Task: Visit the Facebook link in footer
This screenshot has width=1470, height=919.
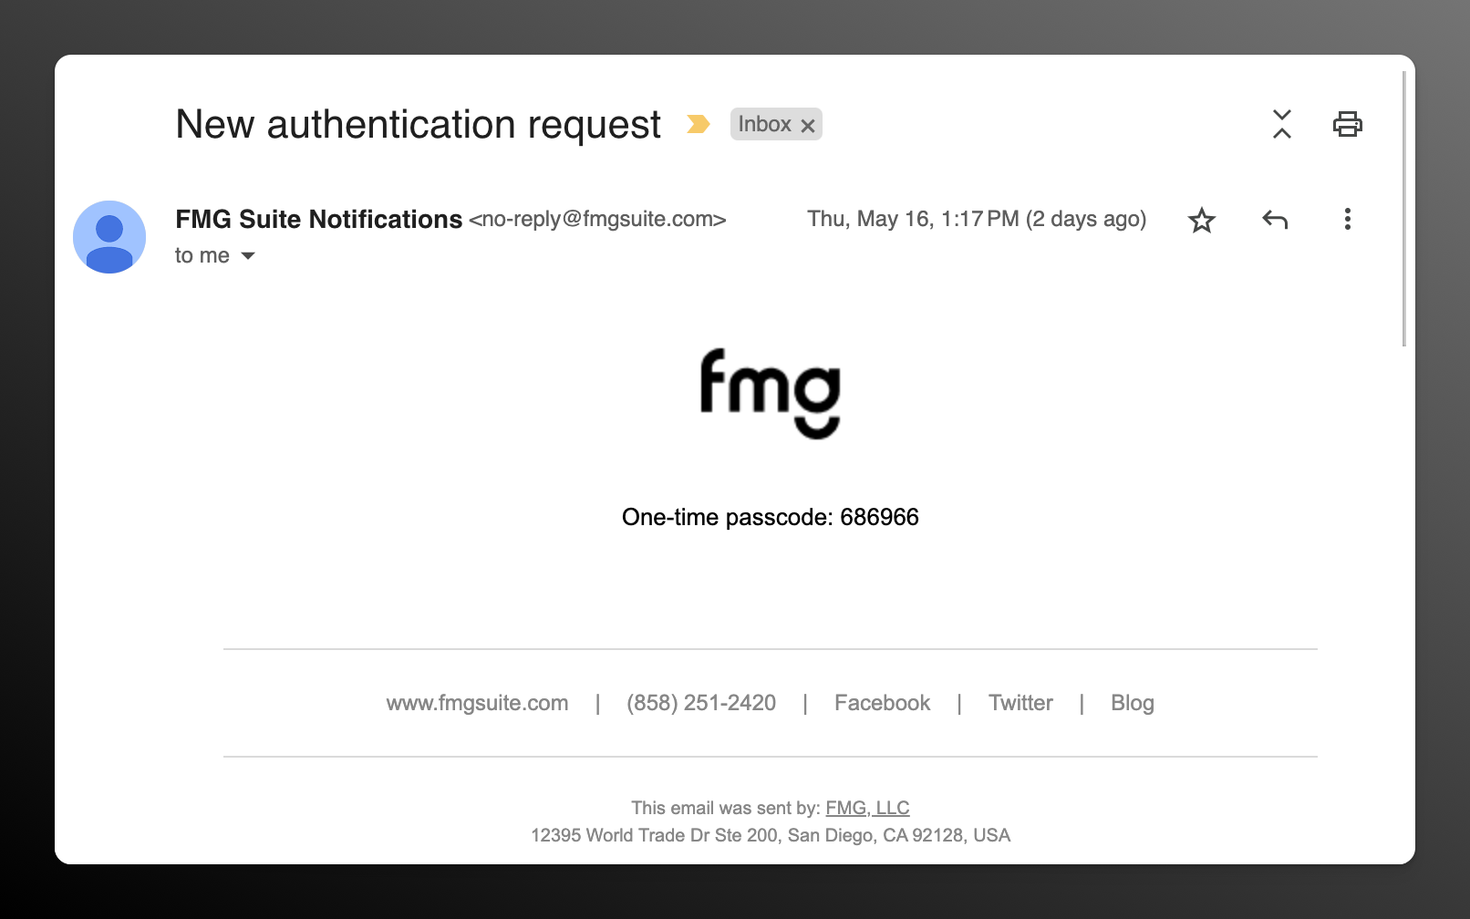Action: pyautogui.click(x=881, y=703)
